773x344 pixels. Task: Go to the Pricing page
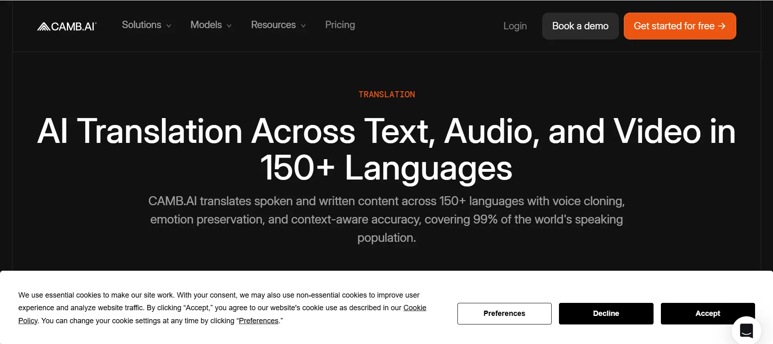point(340,25)
